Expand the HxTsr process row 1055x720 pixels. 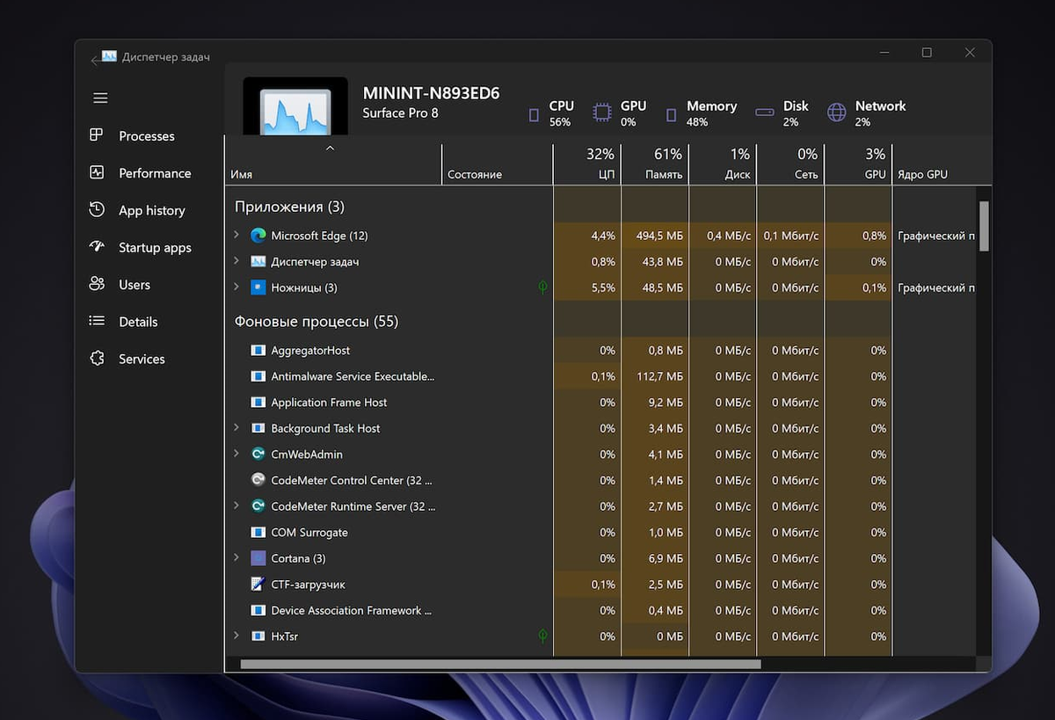236,635
